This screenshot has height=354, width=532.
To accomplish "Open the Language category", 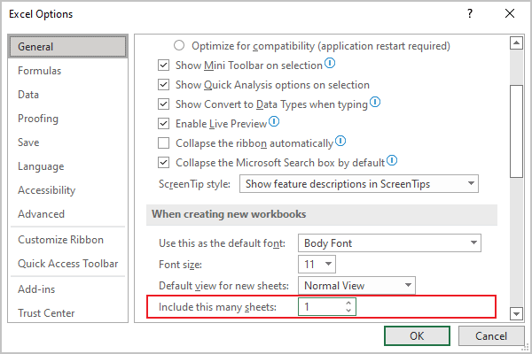I will pos(68,166).
